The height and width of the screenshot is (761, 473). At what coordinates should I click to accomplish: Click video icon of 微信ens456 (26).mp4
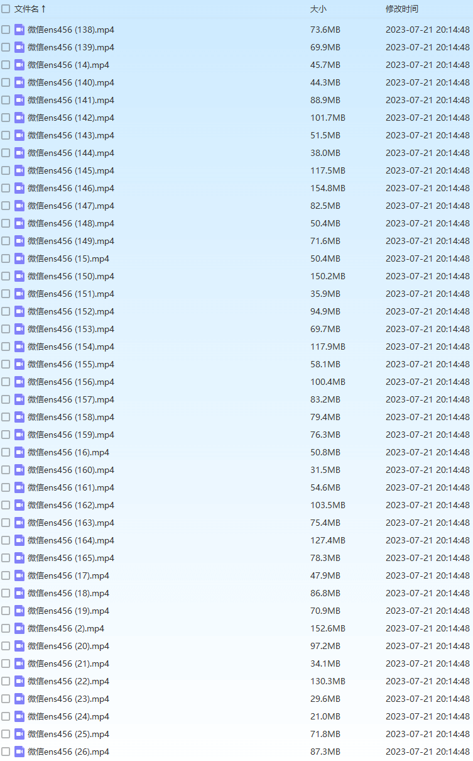point(19,752)
